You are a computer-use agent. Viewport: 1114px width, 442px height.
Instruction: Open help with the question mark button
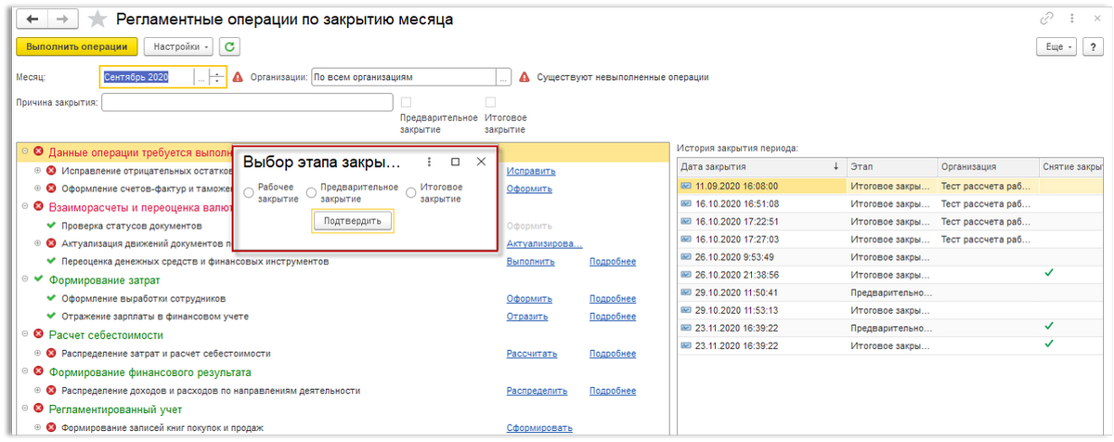[1092, 46]
